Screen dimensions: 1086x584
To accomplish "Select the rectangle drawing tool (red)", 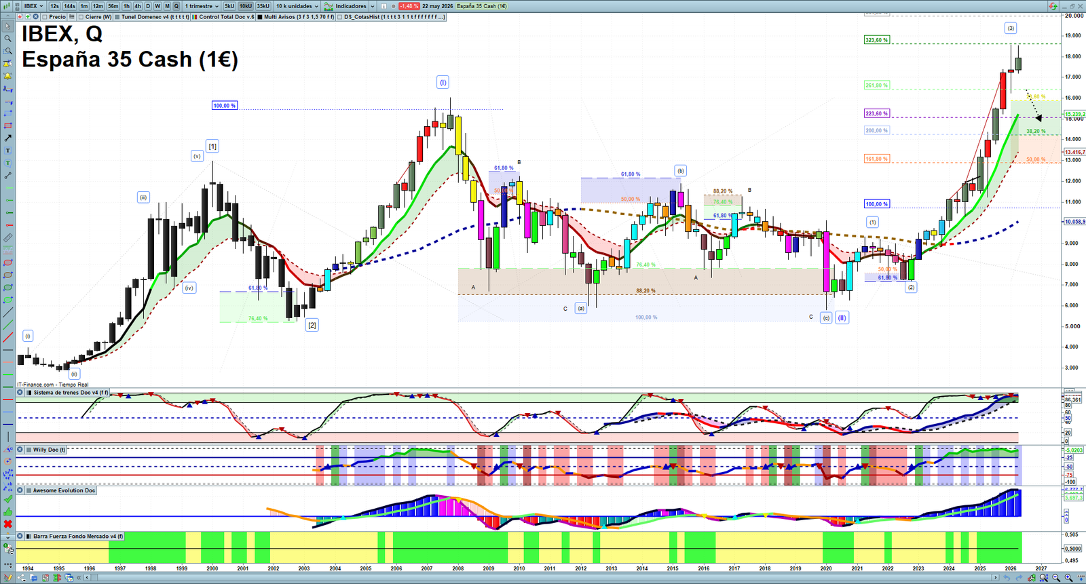I will 8,125.
